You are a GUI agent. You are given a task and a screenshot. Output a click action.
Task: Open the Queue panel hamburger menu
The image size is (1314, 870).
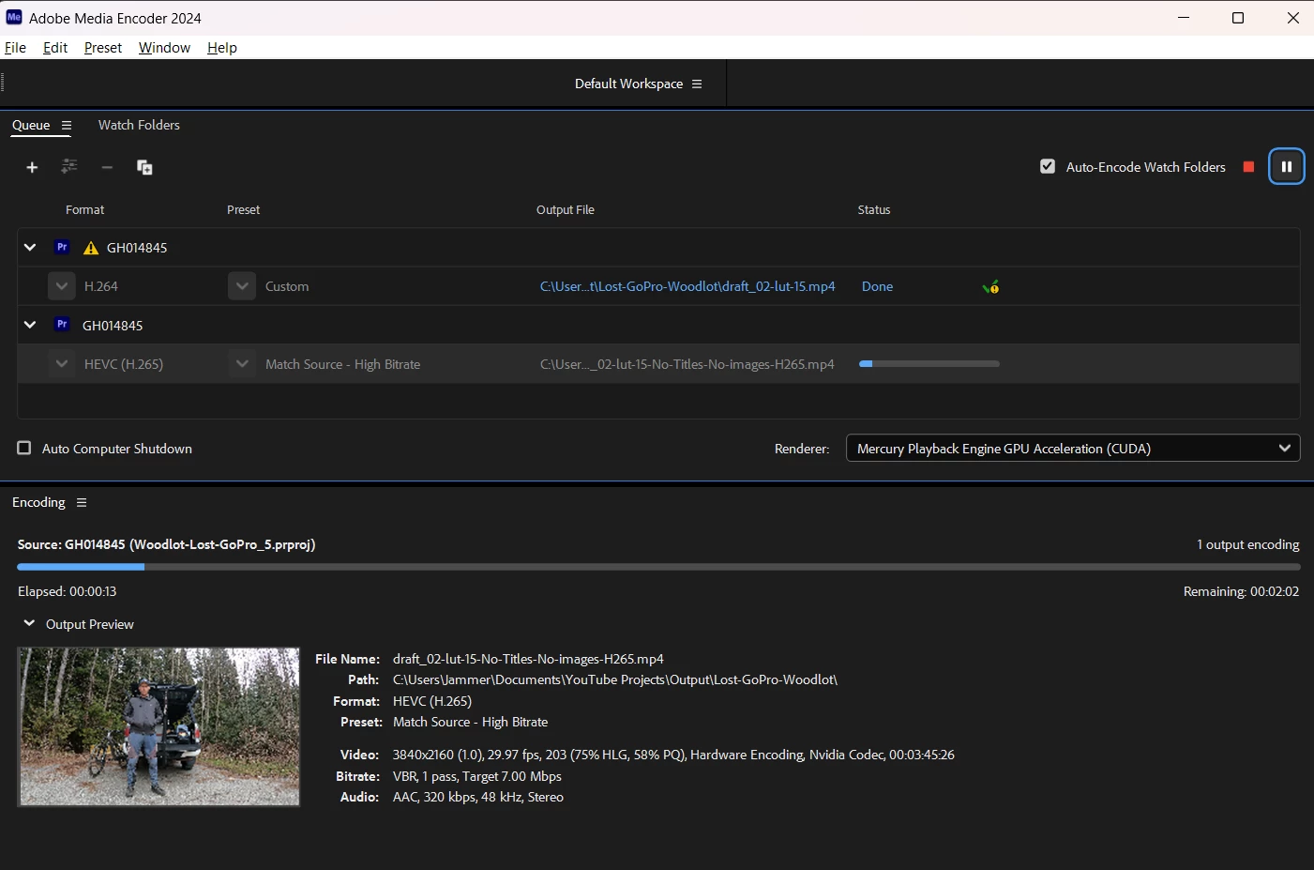(x=67, y=125)
